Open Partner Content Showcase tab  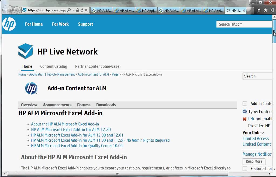[97, 66]
